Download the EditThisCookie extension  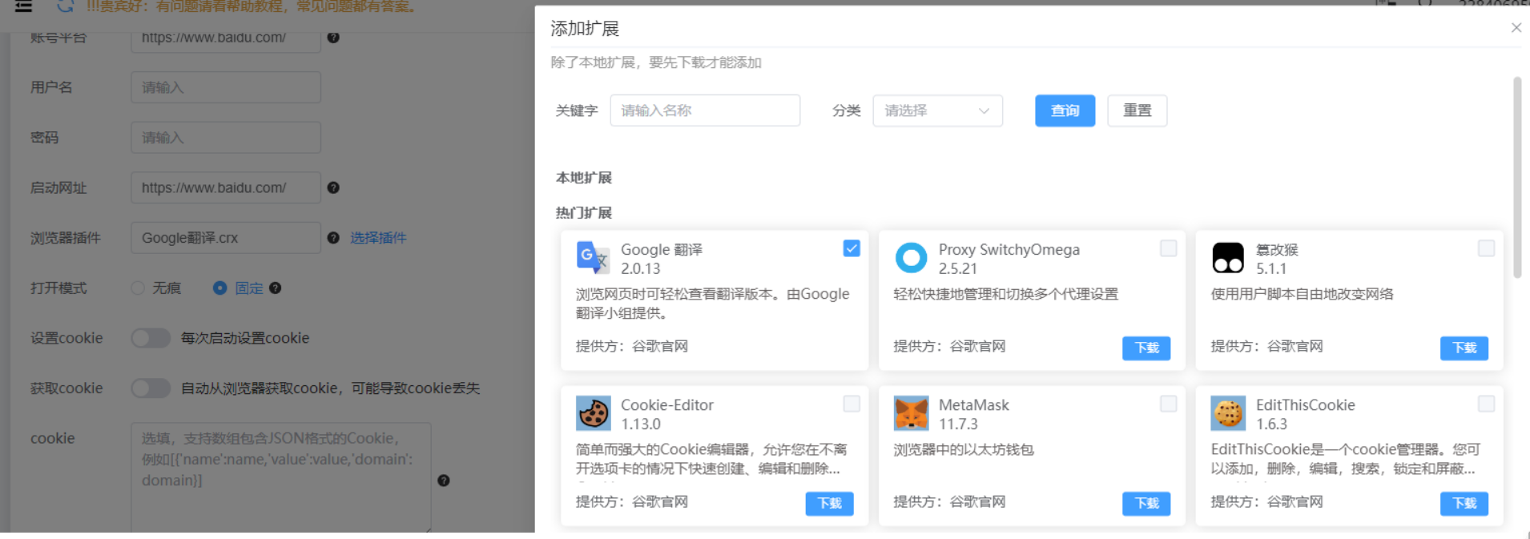pyautogui.click(x=1464, y=503)
